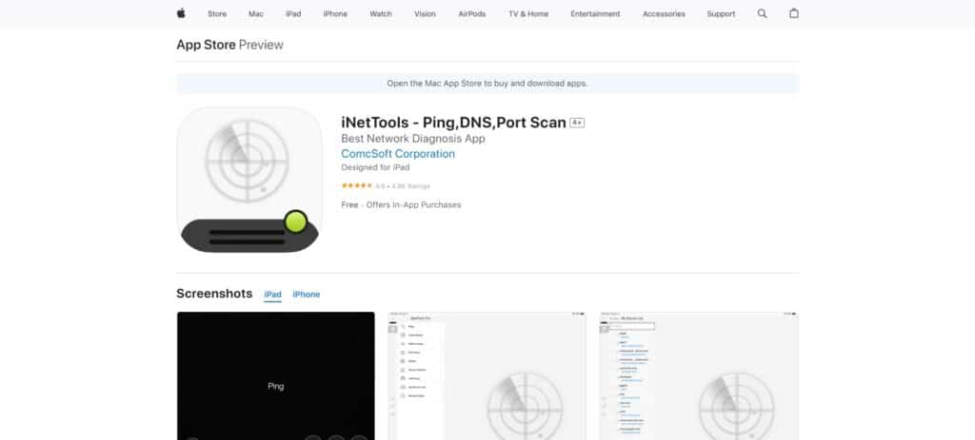Open the iPhone navigation menu item
This screenshot has width=975, height=440.
335,13
